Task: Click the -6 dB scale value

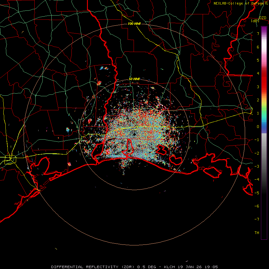Action: coord(257,206)
